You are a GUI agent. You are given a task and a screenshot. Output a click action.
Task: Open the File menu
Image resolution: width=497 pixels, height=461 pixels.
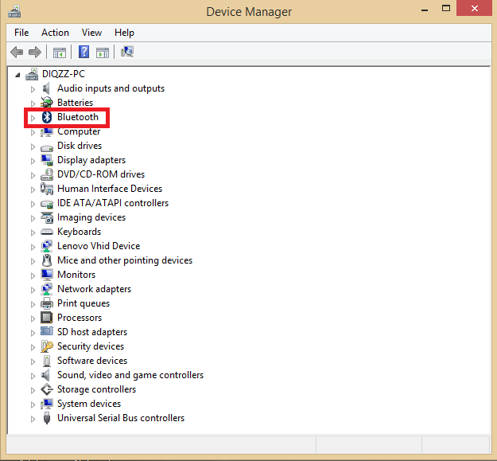click(21, 33)
